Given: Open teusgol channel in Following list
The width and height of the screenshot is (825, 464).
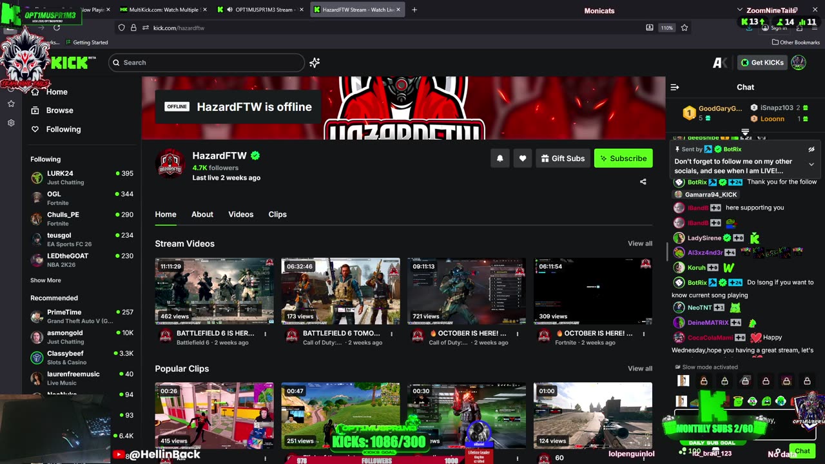Looking at the screenshot, I should point(81,239).
